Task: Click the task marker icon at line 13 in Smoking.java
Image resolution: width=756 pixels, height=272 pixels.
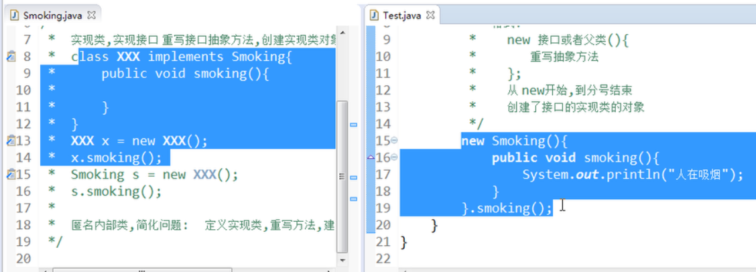Action: coord(11,141)
